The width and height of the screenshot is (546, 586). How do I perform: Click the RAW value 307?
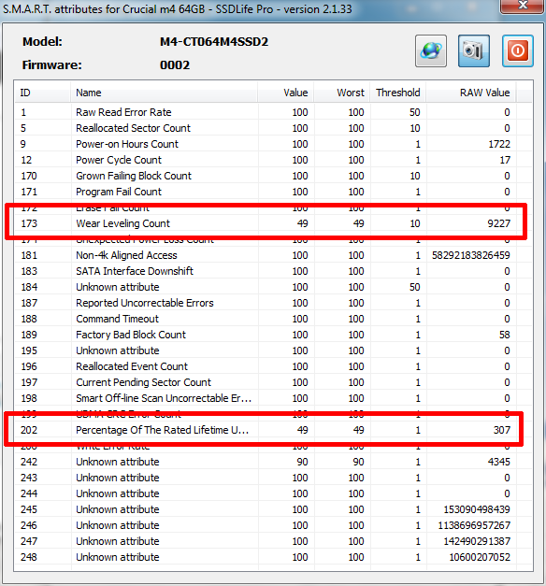coord(502,430)
